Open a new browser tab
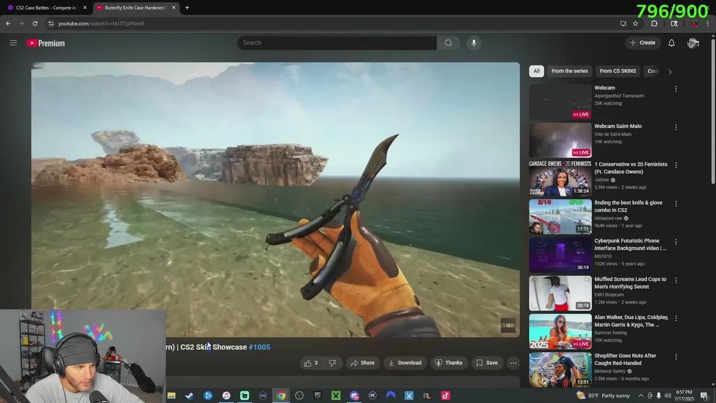Image resolution: width=716 pixels, height=403 pixels. pos(187,7)
